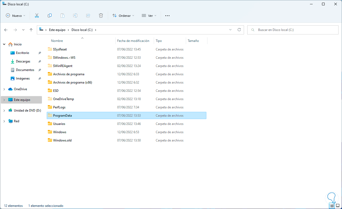Screen dimensions: 342x209
Task: Click the $SysReset folder icon
Action: point(50,49)
